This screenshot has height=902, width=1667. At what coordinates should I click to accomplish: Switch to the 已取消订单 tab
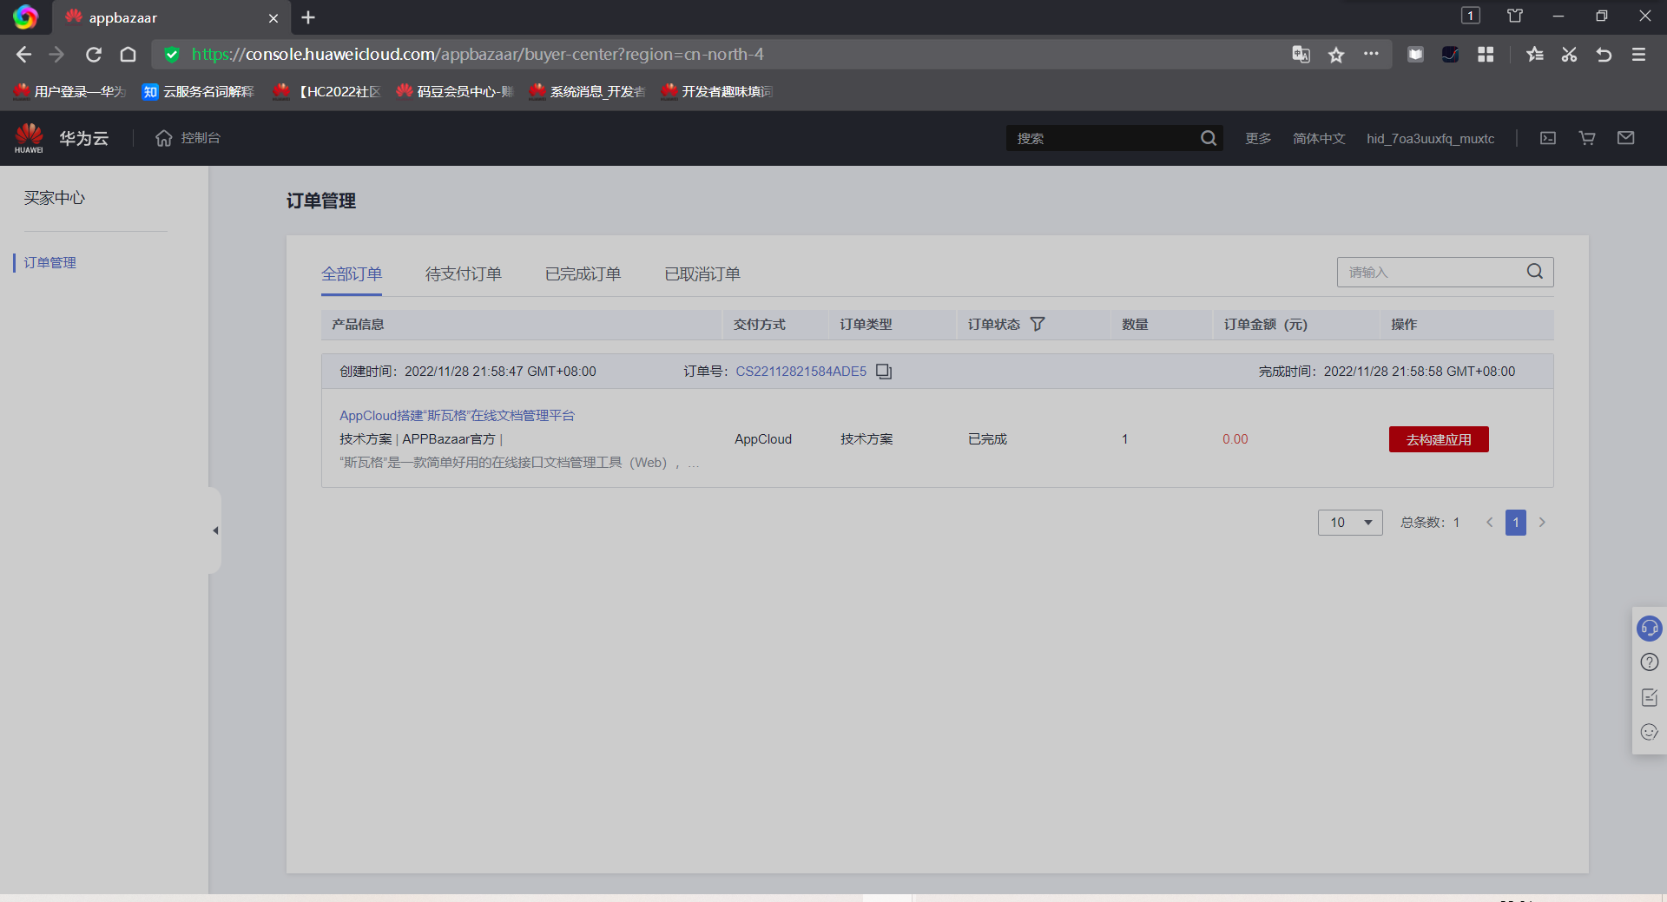[702, 274]
